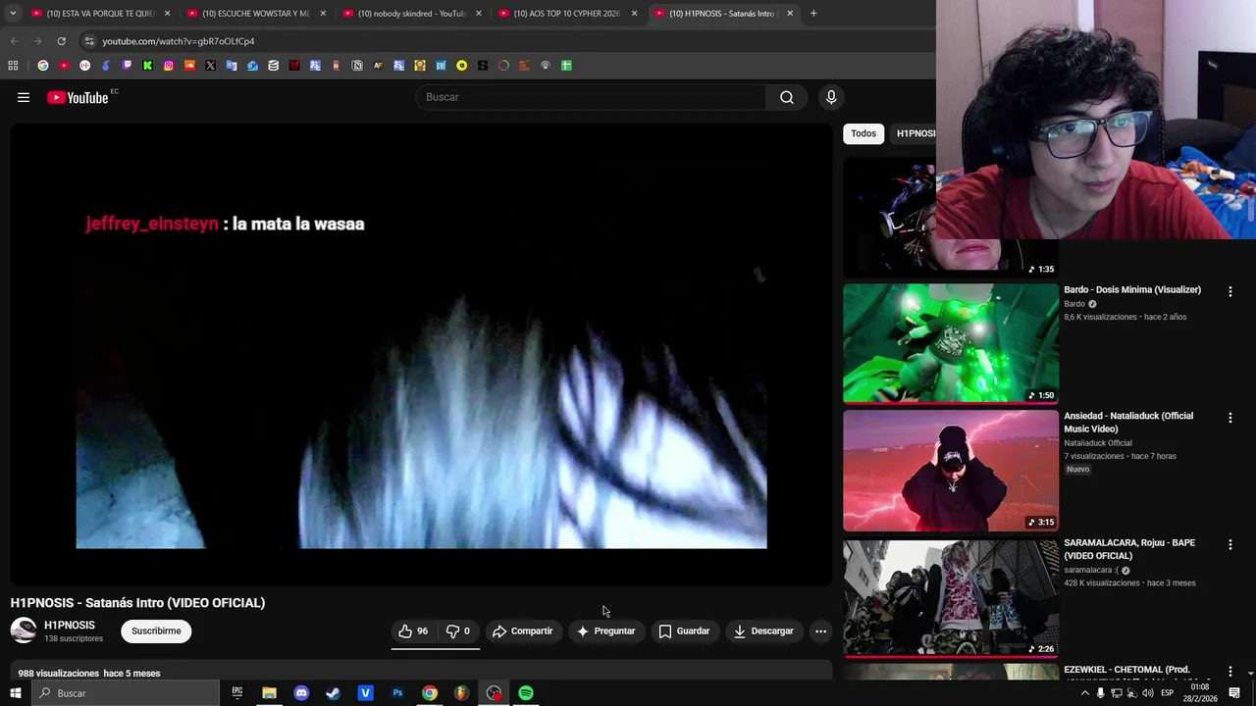Open the Compartir share dialog
The height and width of the screenshot is (706, 1256).
click(x=522, y=631)
